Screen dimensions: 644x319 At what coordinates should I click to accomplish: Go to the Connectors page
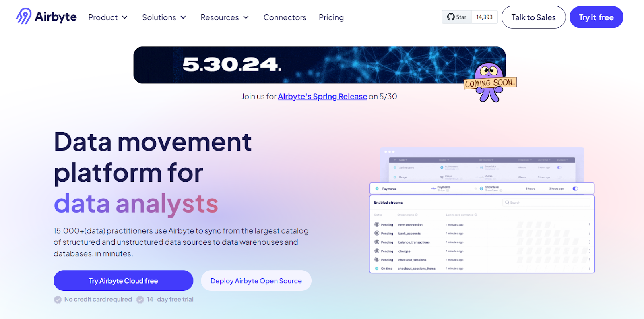click(x=285, y=17)
